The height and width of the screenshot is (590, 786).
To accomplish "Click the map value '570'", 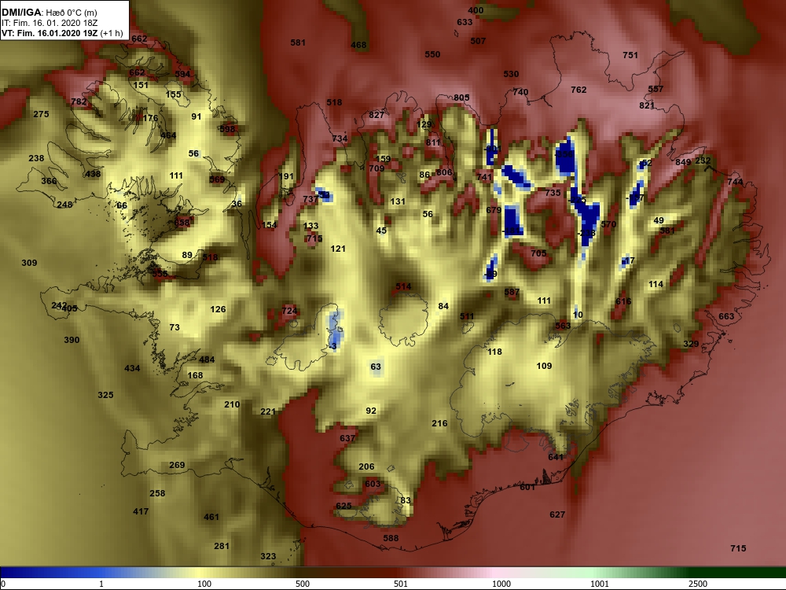I will pyautogui.click(x=608, y=224).
